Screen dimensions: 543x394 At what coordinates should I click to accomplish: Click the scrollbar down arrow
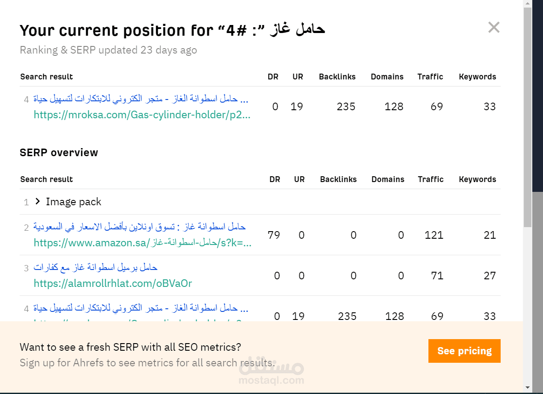(527, 387)
